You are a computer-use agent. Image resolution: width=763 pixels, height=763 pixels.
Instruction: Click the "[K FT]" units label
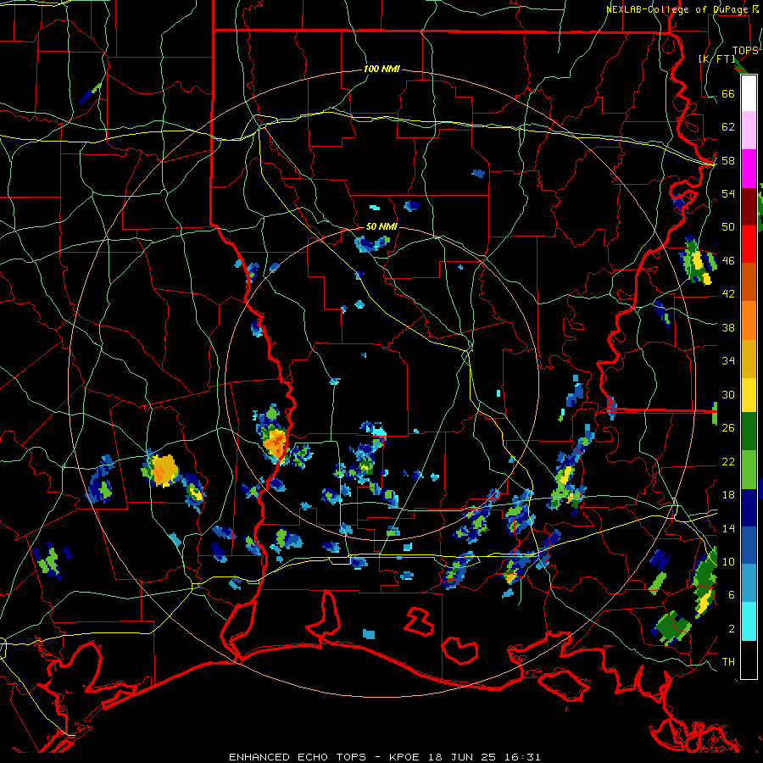[x=716, y=58]
